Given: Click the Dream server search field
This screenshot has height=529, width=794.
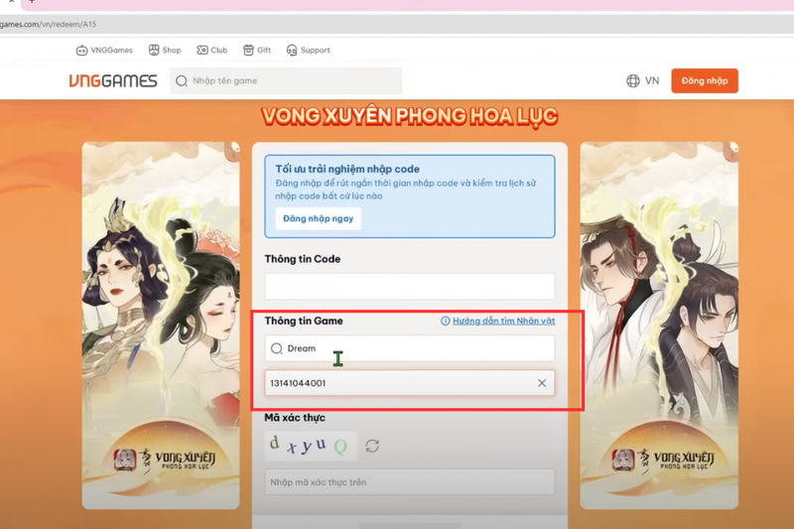Looking at the screenshot, I should click(410, 348).
